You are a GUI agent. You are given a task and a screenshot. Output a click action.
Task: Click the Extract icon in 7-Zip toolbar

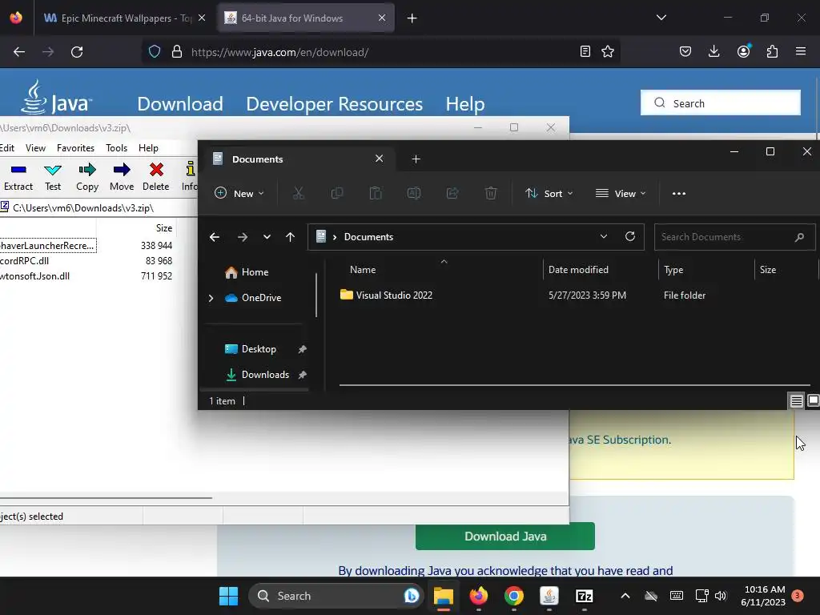(18, 170)
